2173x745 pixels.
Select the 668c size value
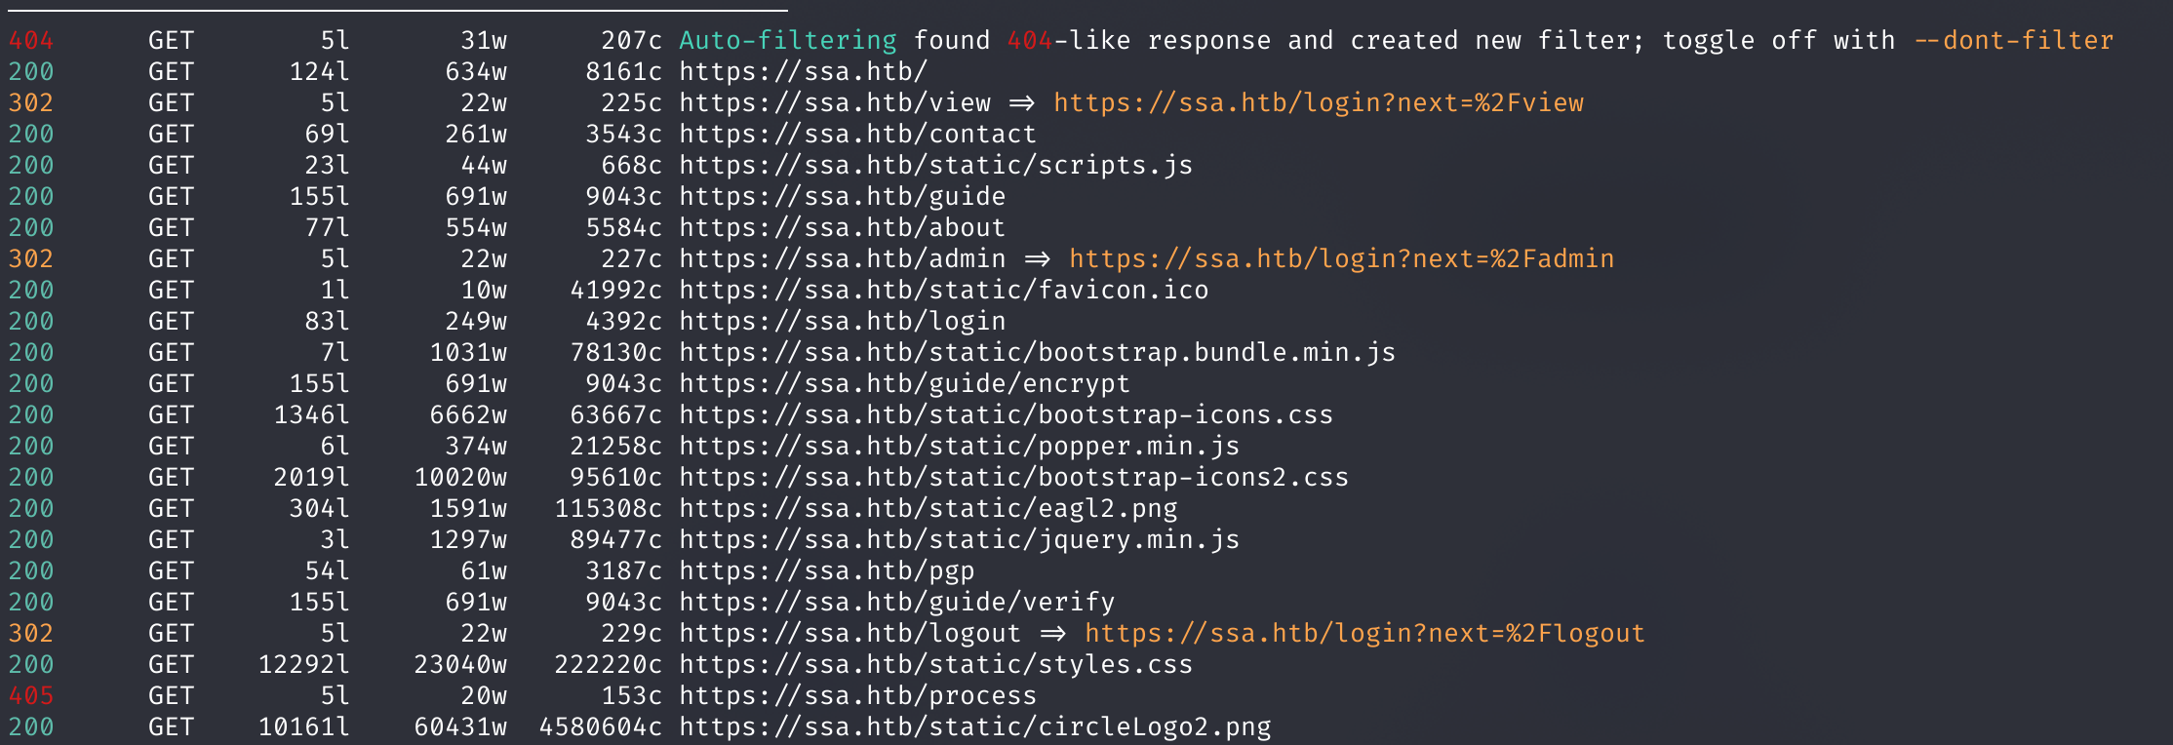coord(632,166)
